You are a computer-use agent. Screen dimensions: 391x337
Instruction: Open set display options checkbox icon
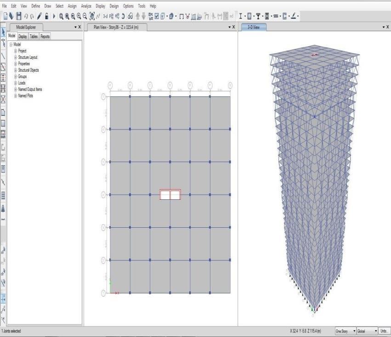tap(157, 16)
